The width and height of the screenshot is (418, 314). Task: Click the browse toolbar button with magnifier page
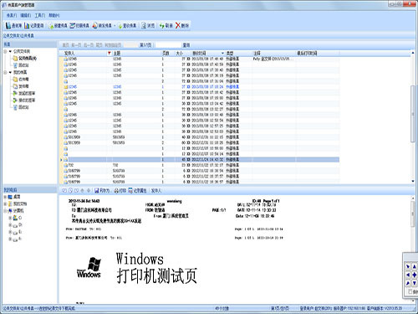point(148,26)
